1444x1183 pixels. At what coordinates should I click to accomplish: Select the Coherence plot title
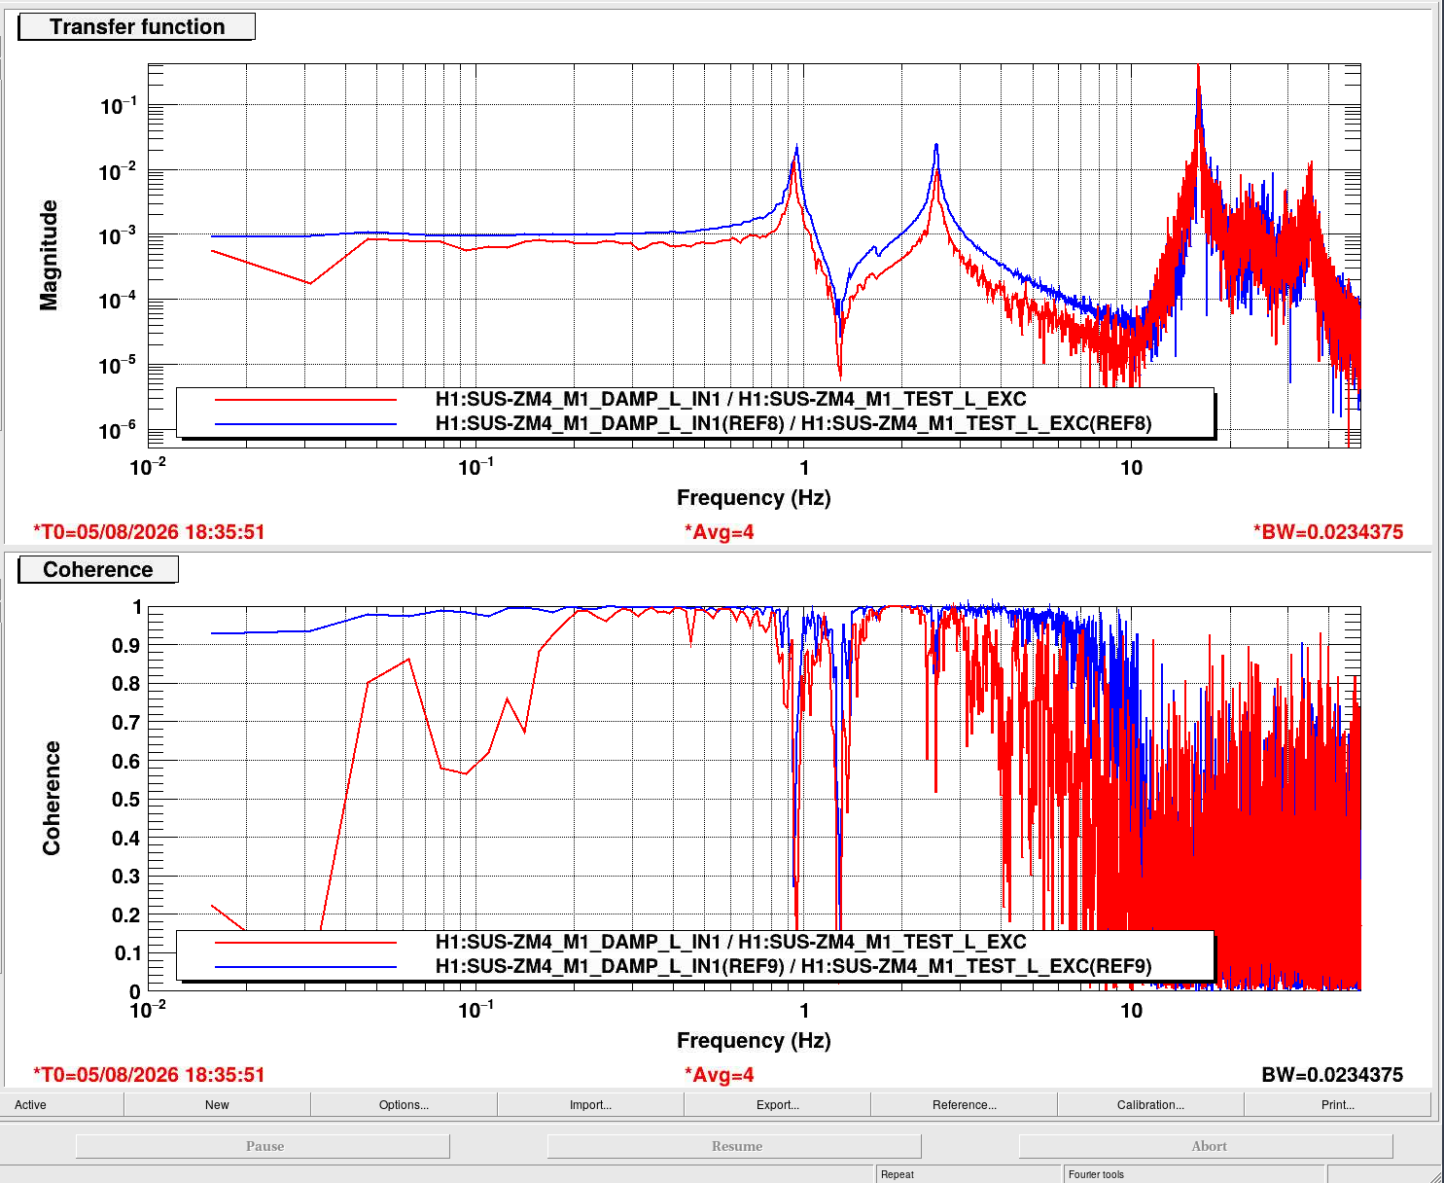(98, 569)
